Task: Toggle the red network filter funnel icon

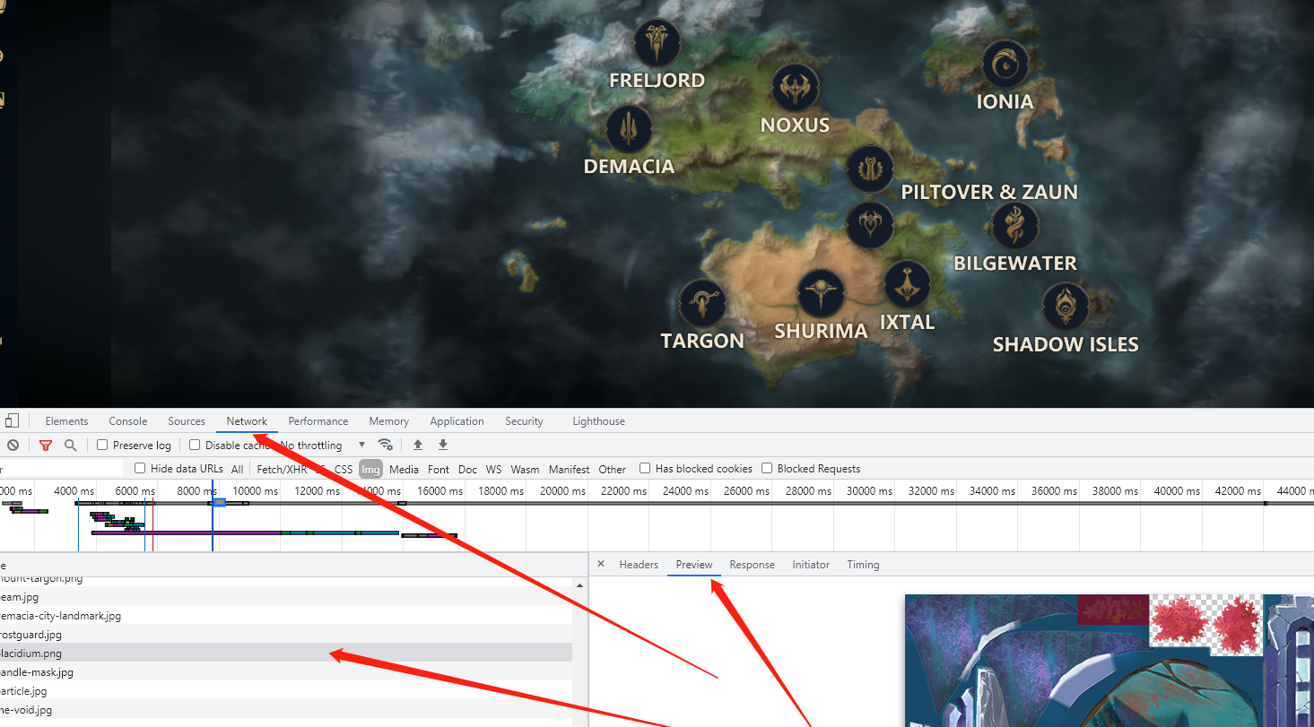Action: pos(46,445)
